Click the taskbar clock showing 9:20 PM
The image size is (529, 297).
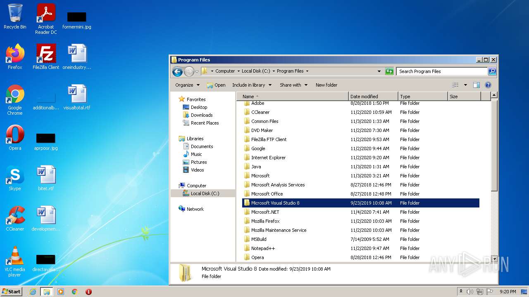pyautogui.click(x=508, y=292)
